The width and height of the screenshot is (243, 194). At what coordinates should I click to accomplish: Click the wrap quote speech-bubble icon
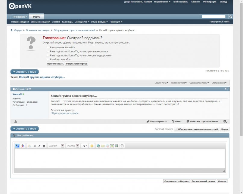pyautogui.click(x=122, y=146)
